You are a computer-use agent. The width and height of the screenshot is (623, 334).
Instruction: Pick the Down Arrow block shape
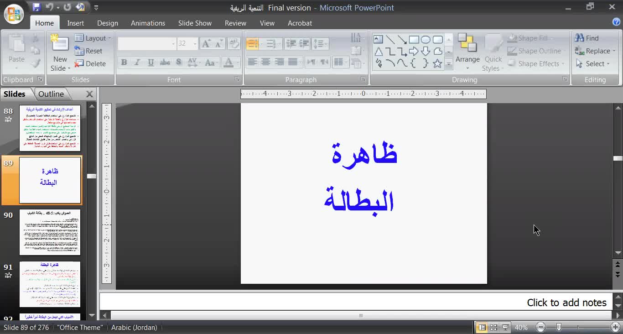click(x=426, y=51)
